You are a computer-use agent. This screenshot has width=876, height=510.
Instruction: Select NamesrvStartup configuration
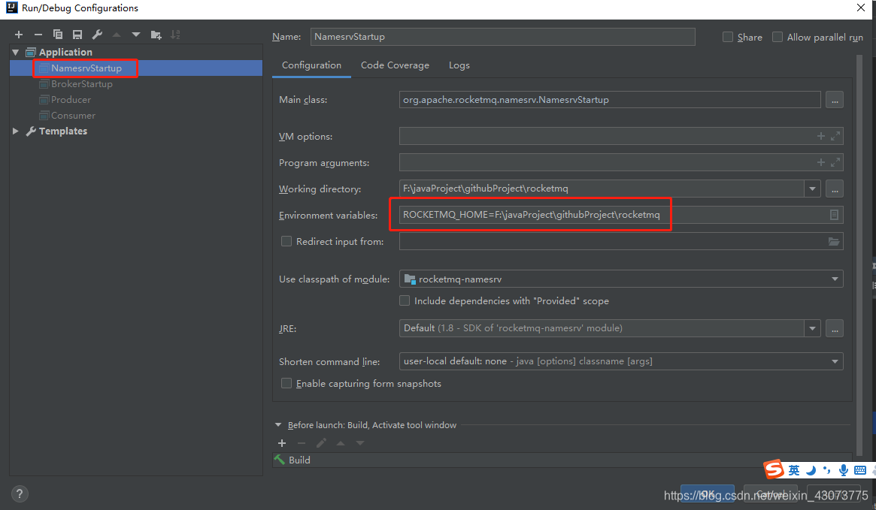click(x=136, y=68)
